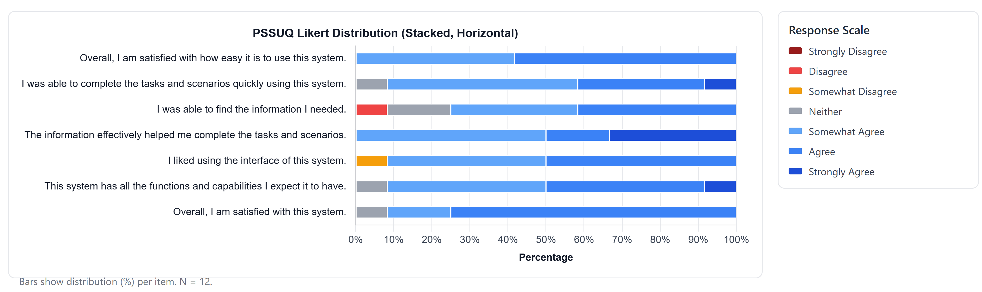The image size is (982, 292).
Task: Click the Percentage axis title
Action: tap(545, 257)
